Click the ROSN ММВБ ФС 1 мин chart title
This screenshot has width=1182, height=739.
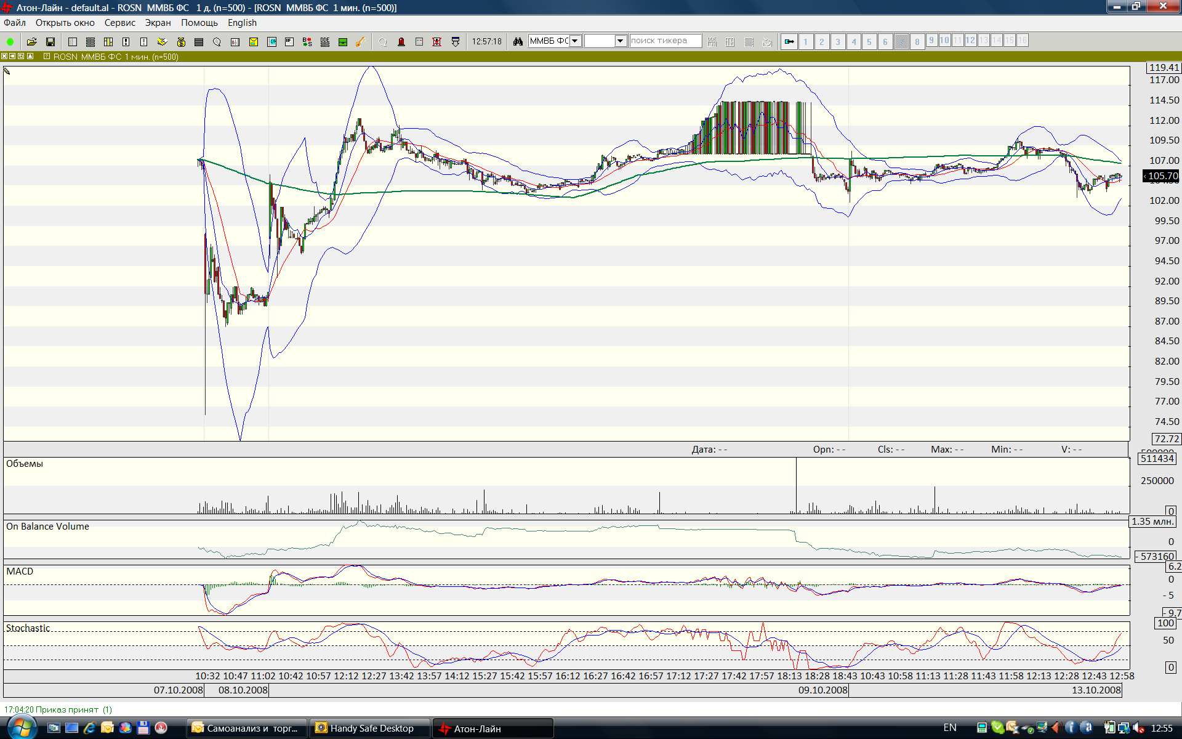[x=116, y=57]
